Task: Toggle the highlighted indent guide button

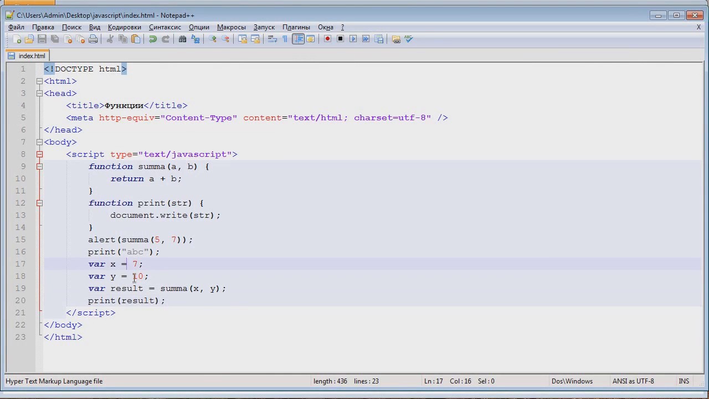Action: click(x=298, y=39)
